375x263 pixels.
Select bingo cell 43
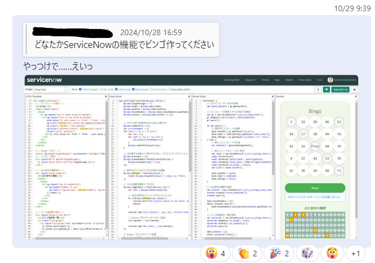315,159
